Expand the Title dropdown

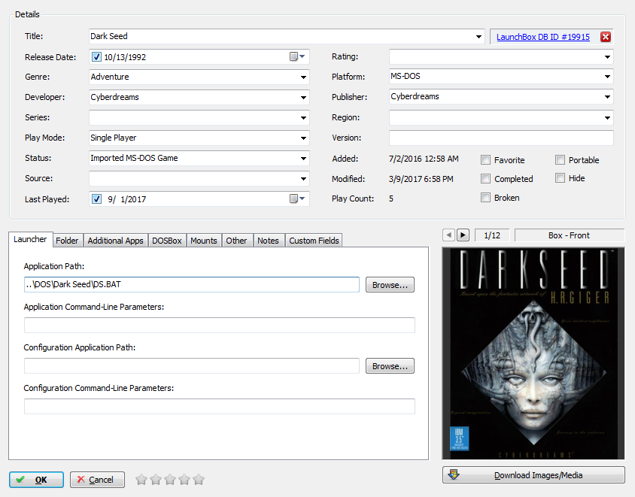click(x=479, y=36)
